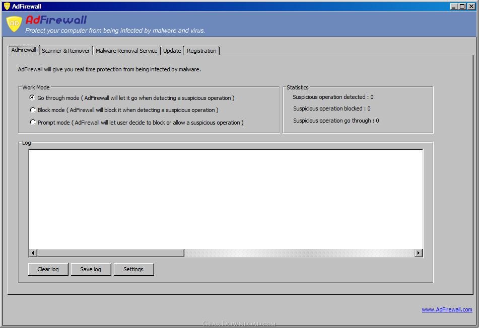Click the log horizontal scrollbar thumb
This screenshot has width=479, height=328.
pyautogui.click(x=111, y=253)
